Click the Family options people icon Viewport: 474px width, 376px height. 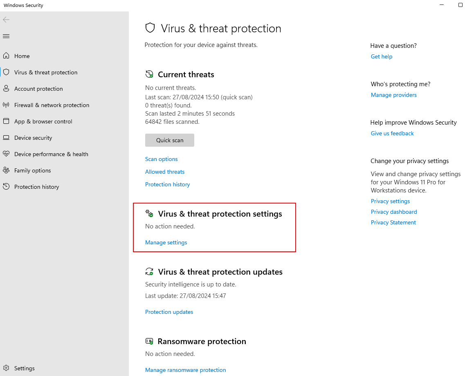6,170
